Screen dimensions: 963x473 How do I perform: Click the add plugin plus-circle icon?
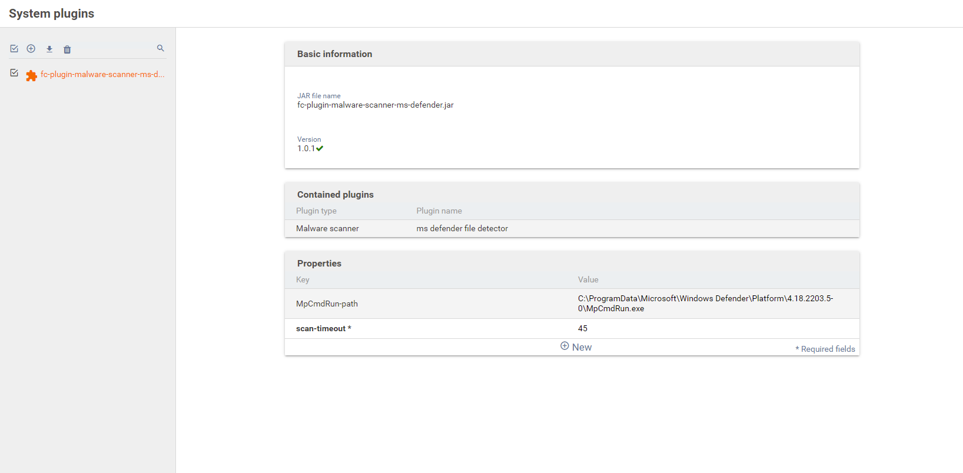point(31,49)
